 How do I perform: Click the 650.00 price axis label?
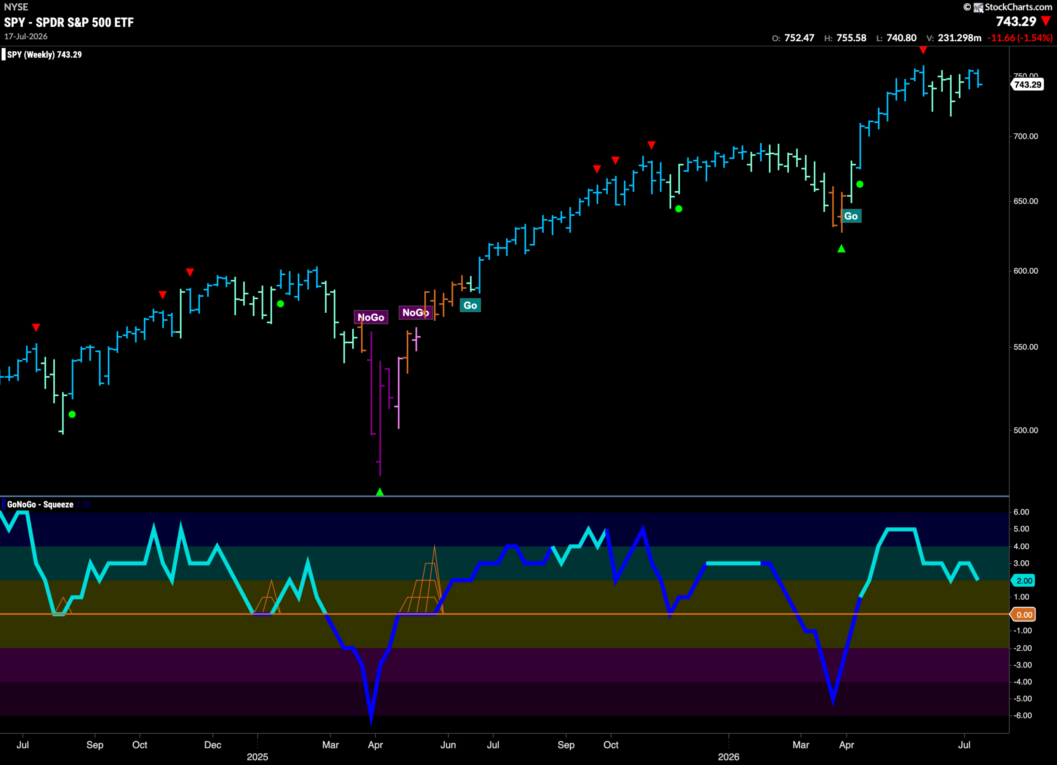[1026, 201]
